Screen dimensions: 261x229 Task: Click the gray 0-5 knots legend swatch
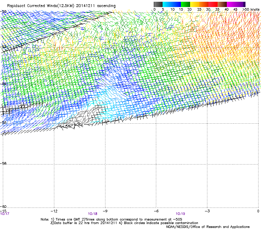[158, 4]
